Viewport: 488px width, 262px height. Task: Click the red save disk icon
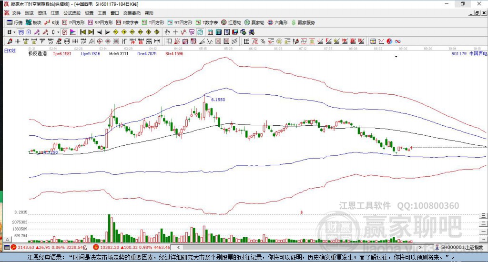(x=235, y=32)
